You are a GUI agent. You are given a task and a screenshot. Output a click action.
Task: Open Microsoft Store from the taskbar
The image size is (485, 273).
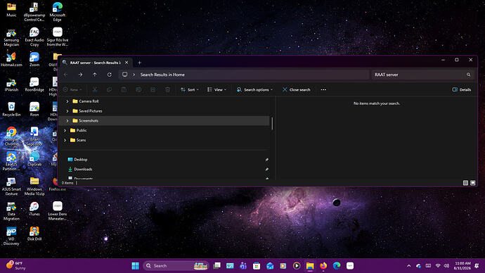(x=257, y=265)
